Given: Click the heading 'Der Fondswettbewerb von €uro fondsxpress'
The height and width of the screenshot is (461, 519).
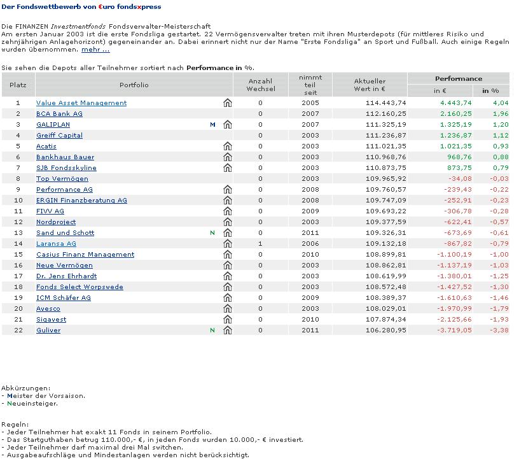Looking at the screenshot, I should (81, 6).
